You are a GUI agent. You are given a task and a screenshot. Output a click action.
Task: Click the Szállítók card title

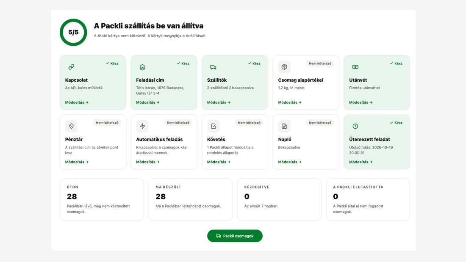click(217, 80)
